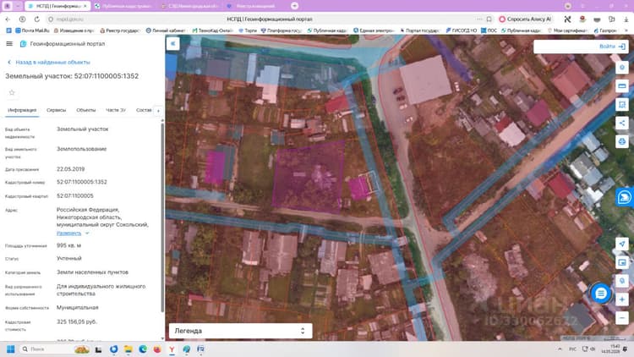Collapse the left info panel arrow
The height and width of the screenshot is (357, 634).
point(172,43)
